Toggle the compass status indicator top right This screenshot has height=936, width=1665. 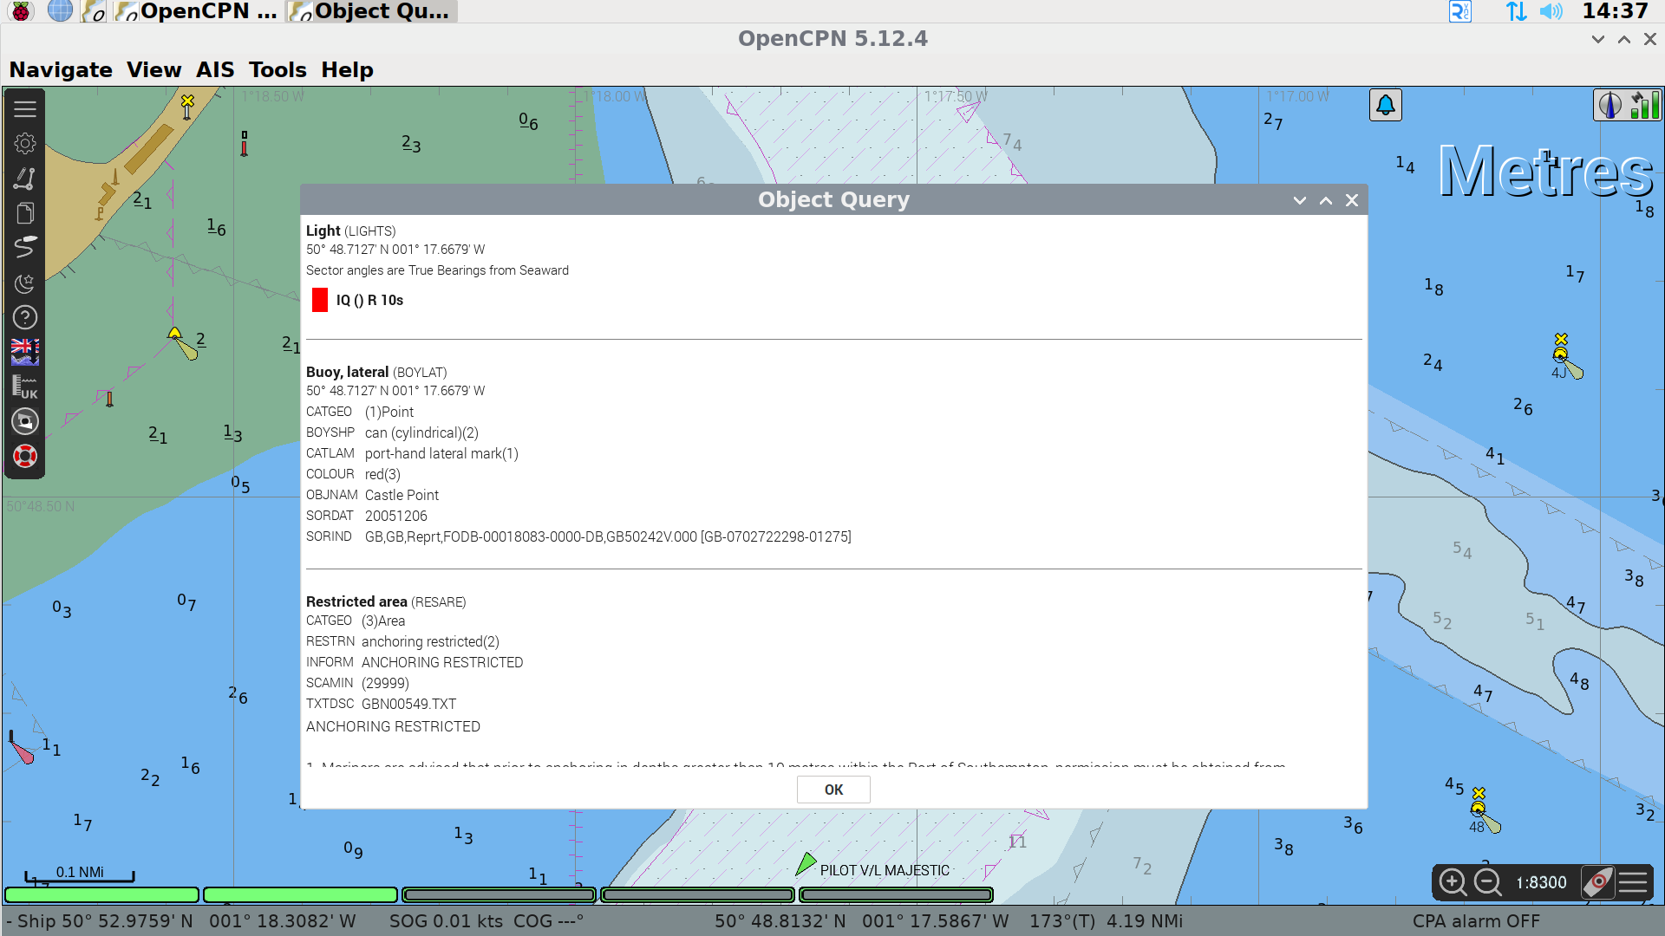1609,104
